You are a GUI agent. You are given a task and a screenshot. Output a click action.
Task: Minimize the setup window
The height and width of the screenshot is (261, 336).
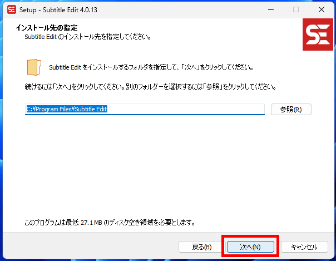pos(271,9)
